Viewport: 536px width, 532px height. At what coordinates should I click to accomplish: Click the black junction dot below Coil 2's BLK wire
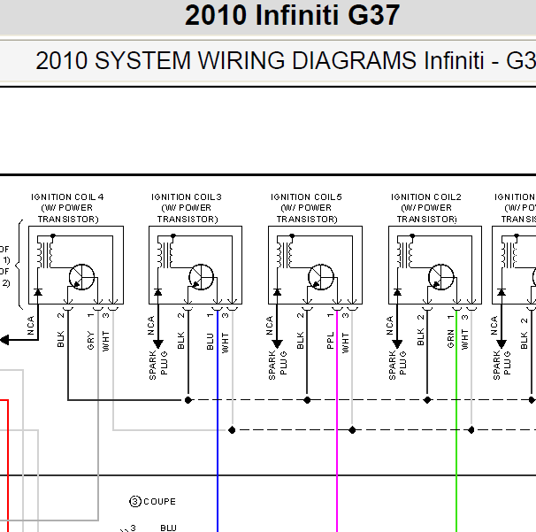coord(427,400)
